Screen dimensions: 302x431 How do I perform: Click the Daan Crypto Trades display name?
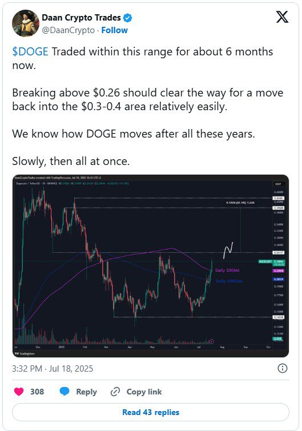pos(81,18)
